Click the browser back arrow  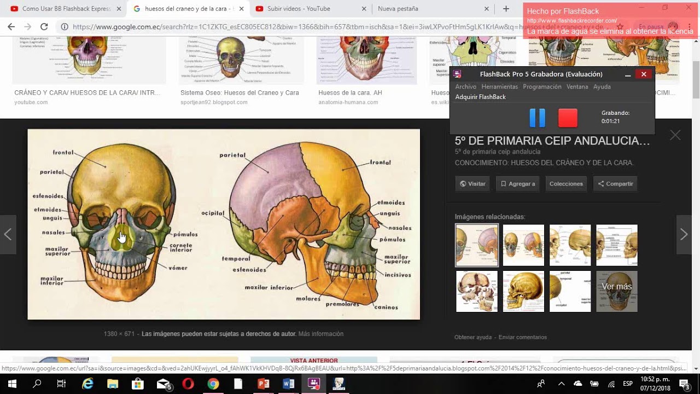[x=11, y=26]
